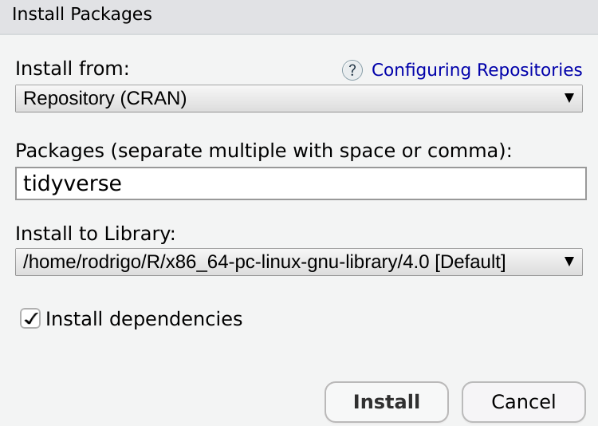Expand the Install to Library dropdown
This screenshot has height=426, width=598.
click(x=298, y=262)
